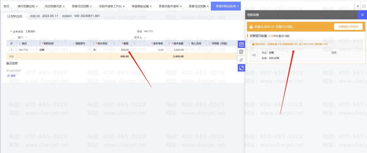Click 数量: 600.00条 in the warning detail
Screen dimensions: 367x153
click(x=270, y=58)
